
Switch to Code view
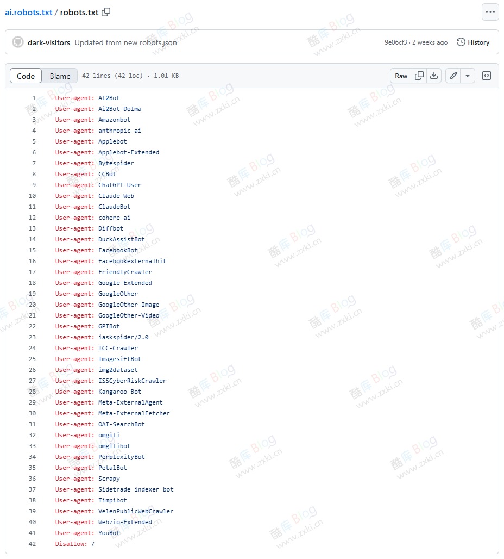point(26,76)
